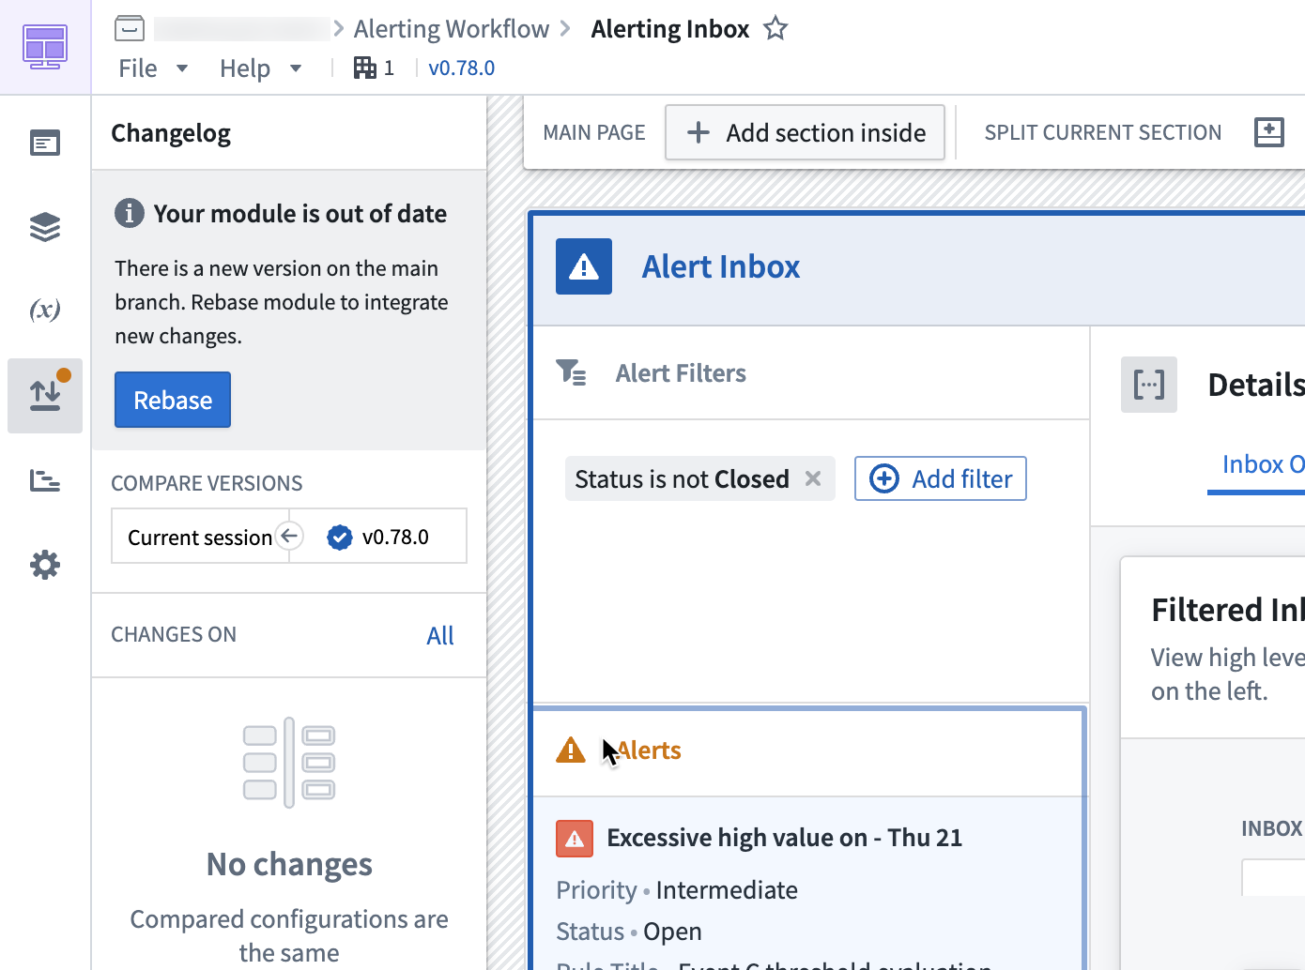The height and width of the screenshot is (970, 1305).
Task: Click the arrow between Current session and v0.78.0
Action: pos(289,536)
